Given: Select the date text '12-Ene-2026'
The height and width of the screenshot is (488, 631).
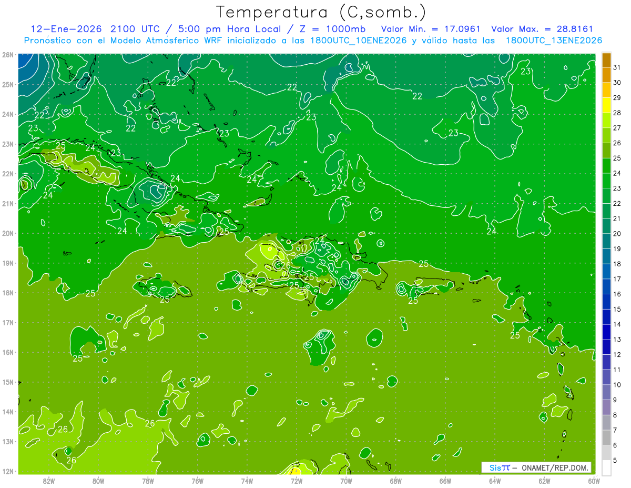Looking at the screenshot, I should [x=66, y=29].
